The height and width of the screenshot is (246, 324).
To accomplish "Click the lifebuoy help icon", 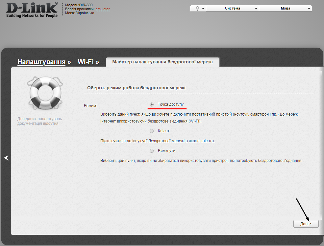I will point(45,93).
